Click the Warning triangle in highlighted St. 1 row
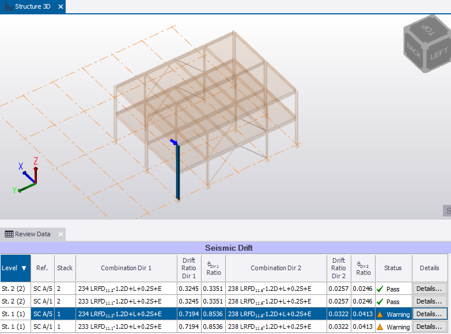Screen dimensions: 451x334 coord(380,314)
